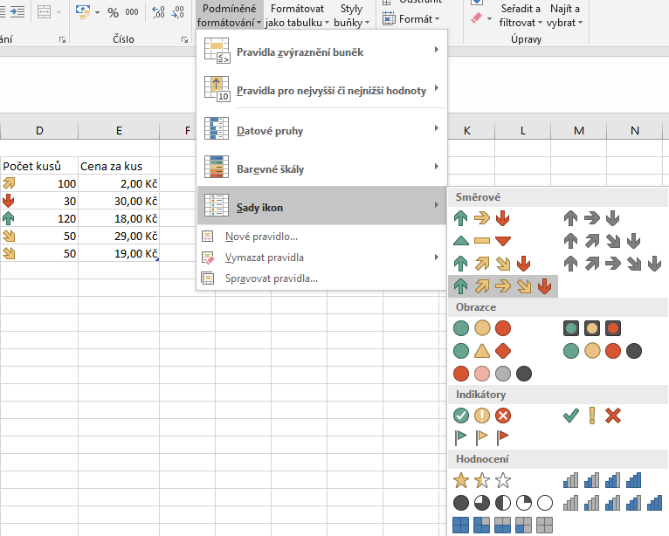Select the 3 uncircled symbols indicator set
The width and height of the screenshot is (669, 536).
pos(592,416)
